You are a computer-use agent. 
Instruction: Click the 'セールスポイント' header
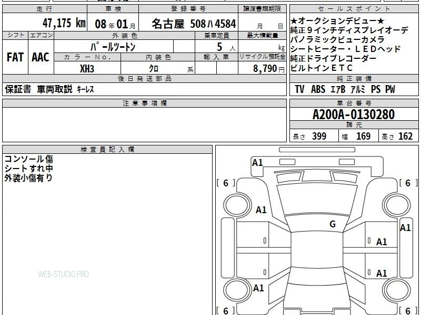[354, 8]
